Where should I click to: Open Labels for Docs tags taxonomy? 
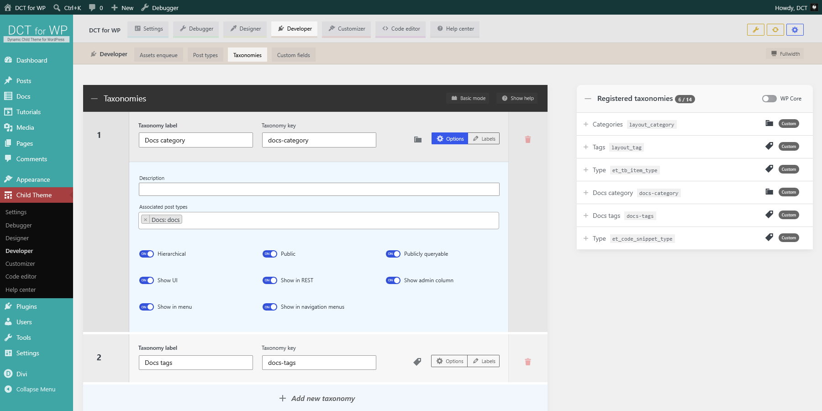(484, 361)
